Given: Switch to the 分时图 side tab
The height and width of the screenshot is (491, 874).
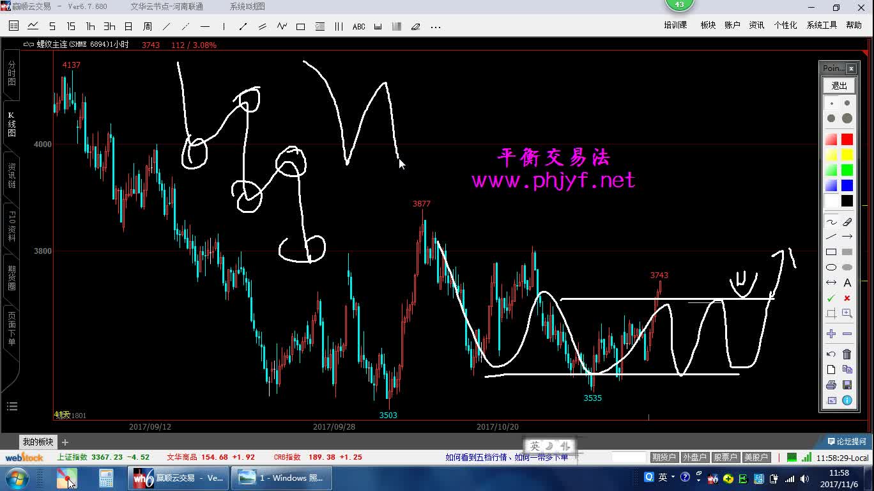Looking at the screenshot, I should pos(11,74).
